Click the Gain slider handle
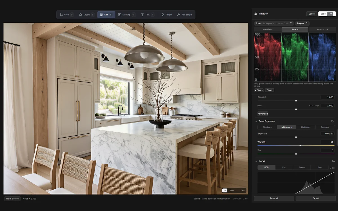The height and width of the screenshot is (211, 338). click(x=296, y=109)
